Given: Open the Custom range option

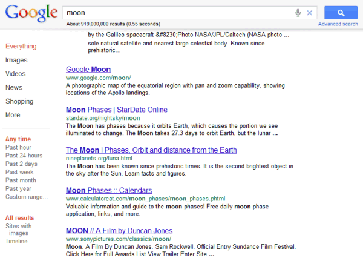Looking at the screenshot, I should (27, 197).
